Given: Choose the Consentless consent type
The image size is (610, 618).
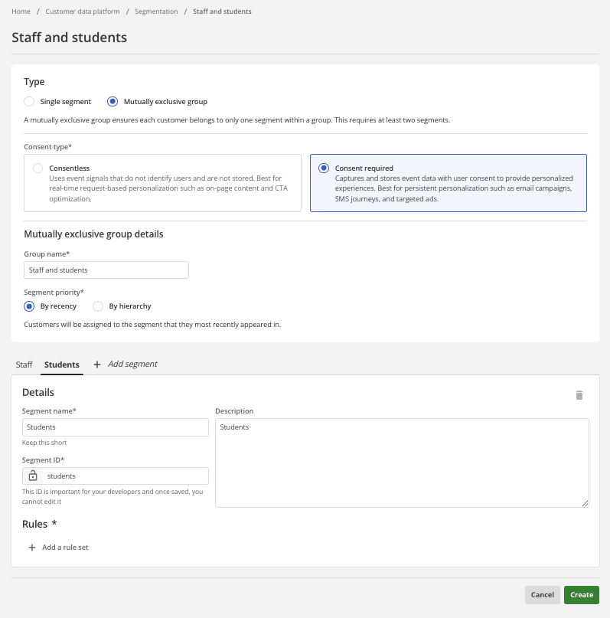Looking at the screenshot, I should (162, 183).
